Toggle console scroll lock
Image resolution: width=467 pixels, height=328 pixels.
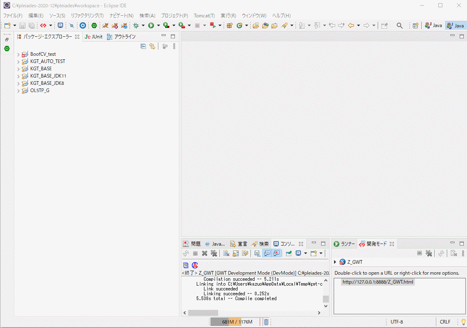click(236, 253)
